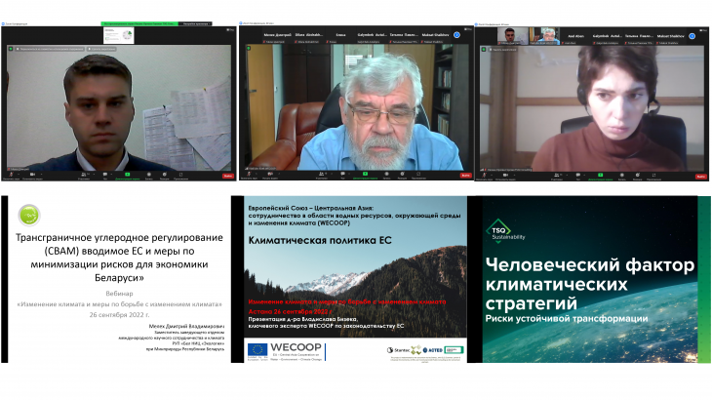Viewport: 712px width, 400px height.
Task: Change view layout in right Zoom window
Action: pyautogui.click(x=704, y=30)
